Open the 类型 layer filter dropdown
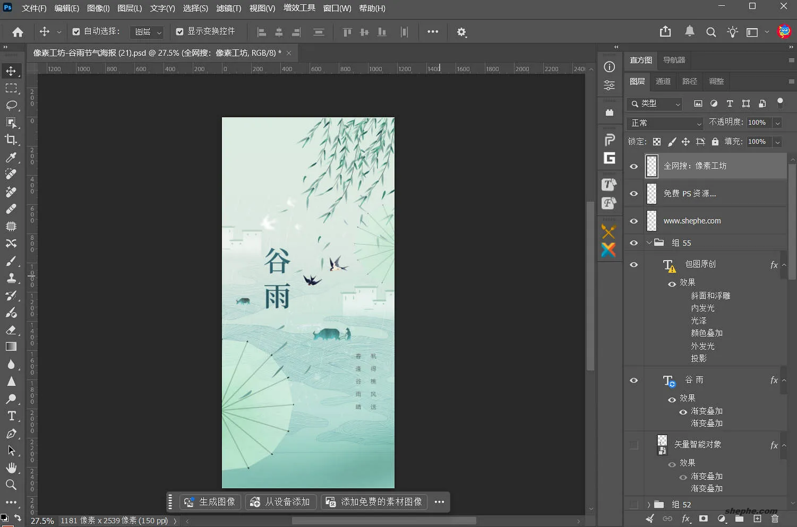The width and height of the screenshot is (797, 527). pos(655,103)
